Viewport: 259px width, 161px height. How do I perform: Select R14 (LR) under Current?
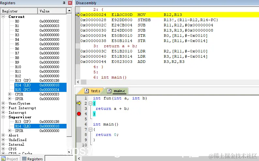(40, 85)
